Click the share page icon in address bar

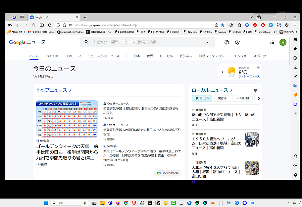[x=216, y=25]
